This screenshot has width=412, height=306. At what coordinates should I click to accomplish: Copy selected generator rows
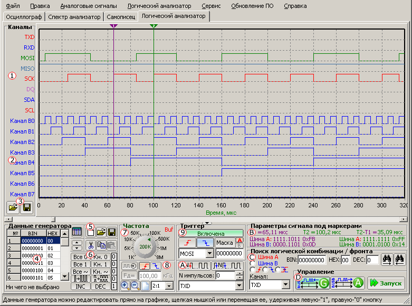[x=101, y=245]
